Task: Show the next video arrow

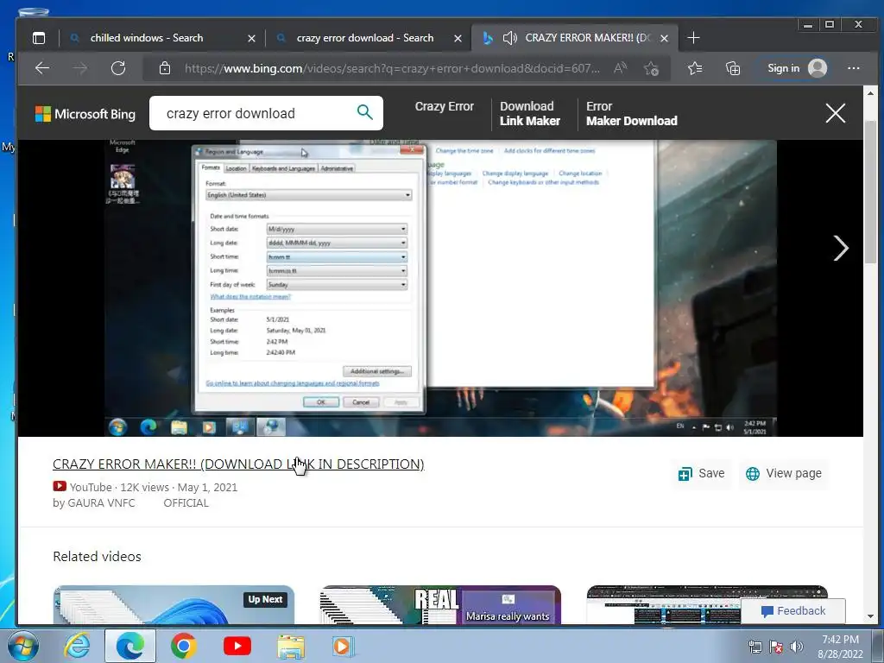Action: tap(841, 248)
